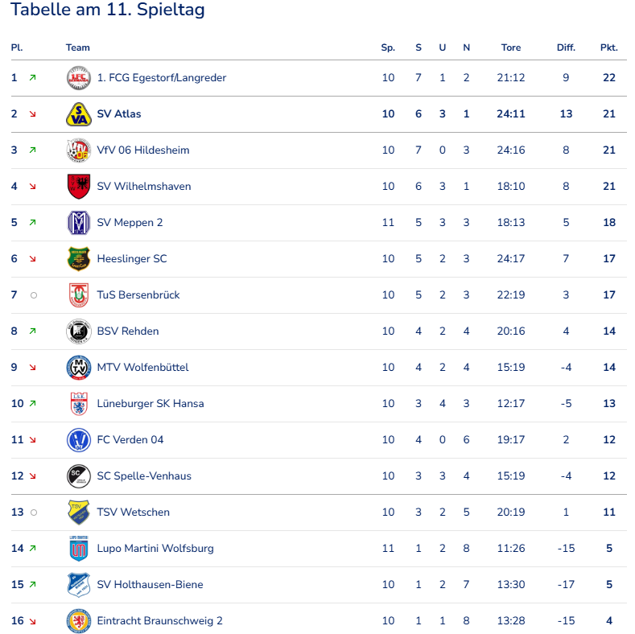
Task: Open the Lüneburger SK Hansa team link
Action: [150, 404]
